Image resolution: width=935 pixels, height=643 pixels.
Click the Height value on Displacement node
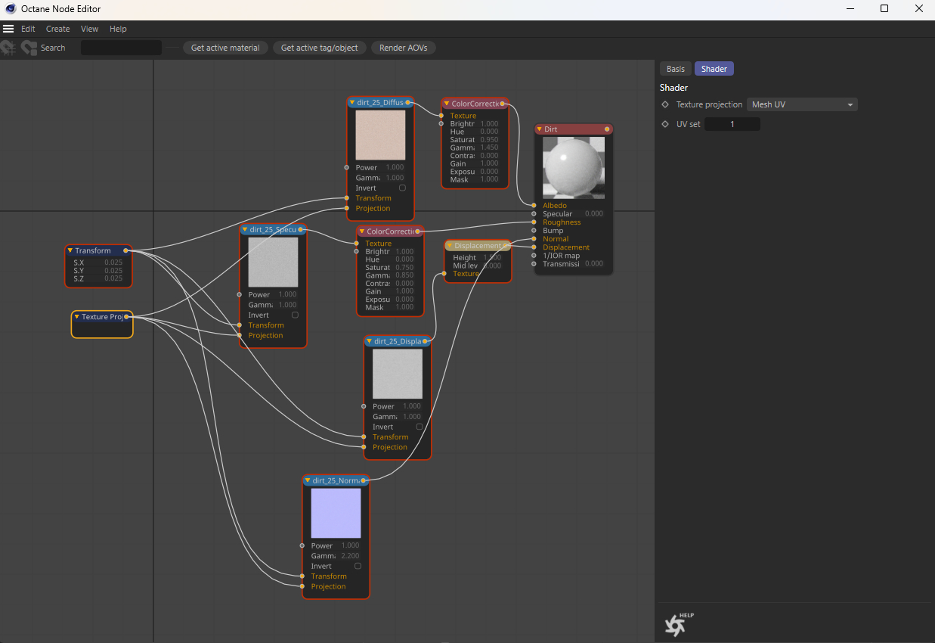pyautogui.click(x=492, y=258)
